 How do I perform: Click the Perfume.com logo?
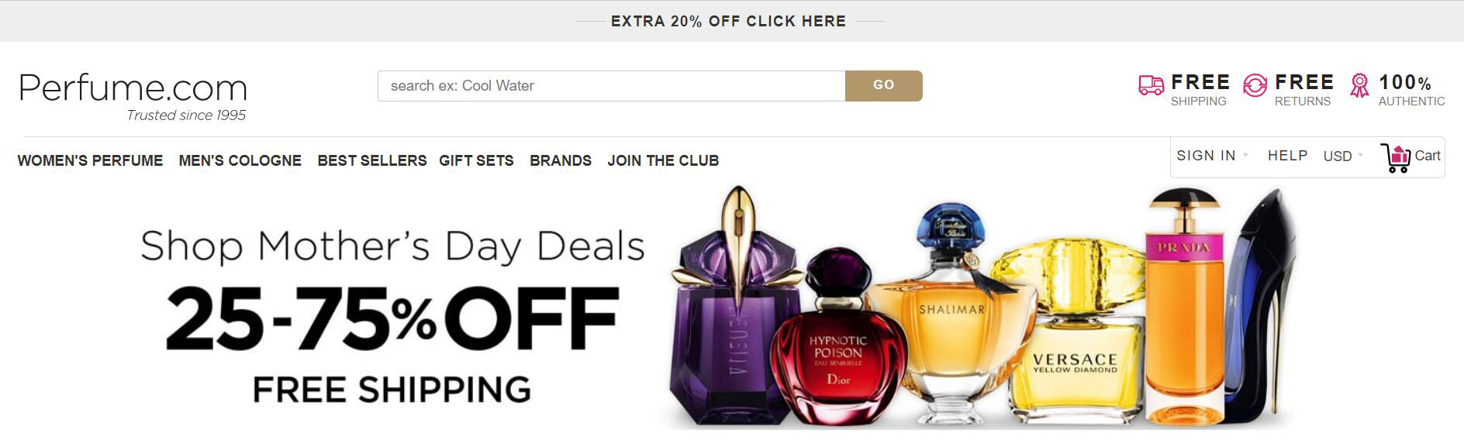[133, 95]
